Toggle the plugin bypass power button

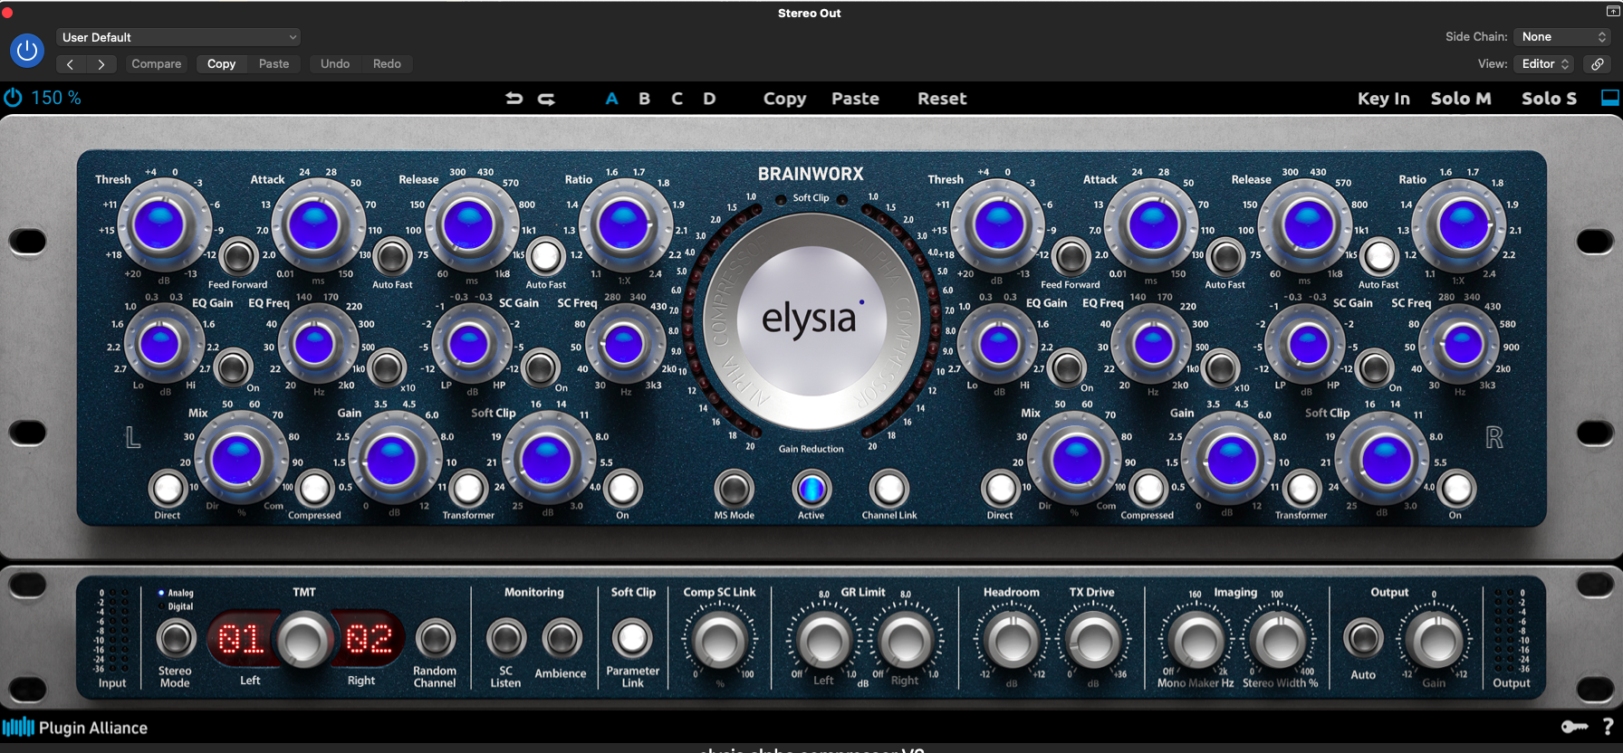coord(27,51)
